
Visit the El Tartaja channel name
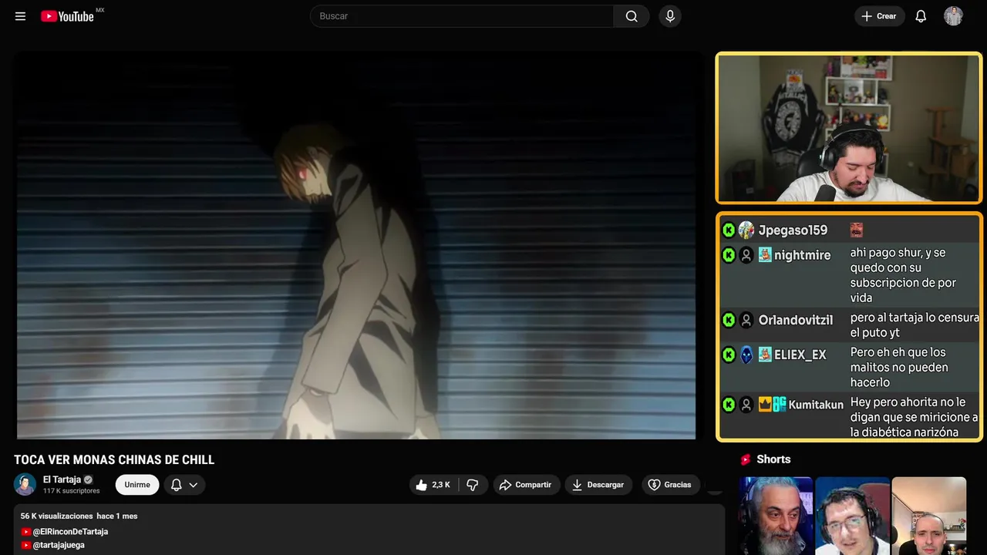point(62,479)
